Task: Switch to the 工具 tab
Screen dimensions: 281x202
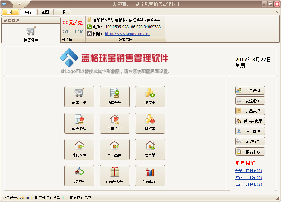Action: coord(62,12)
